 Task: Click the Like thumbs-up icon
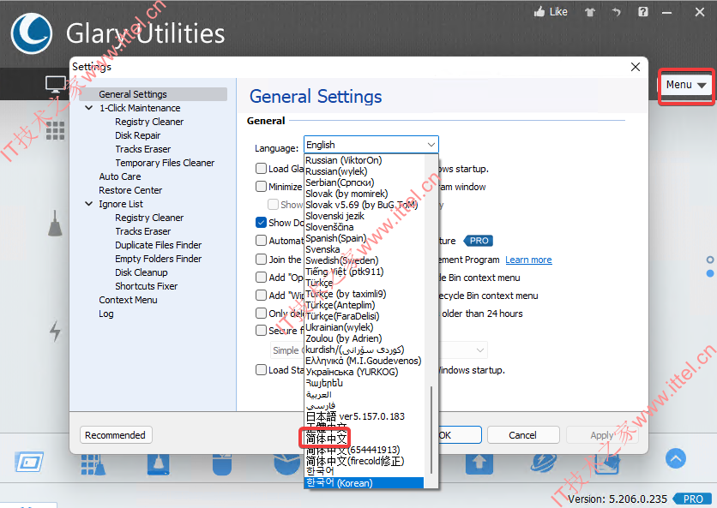[539, 12]
